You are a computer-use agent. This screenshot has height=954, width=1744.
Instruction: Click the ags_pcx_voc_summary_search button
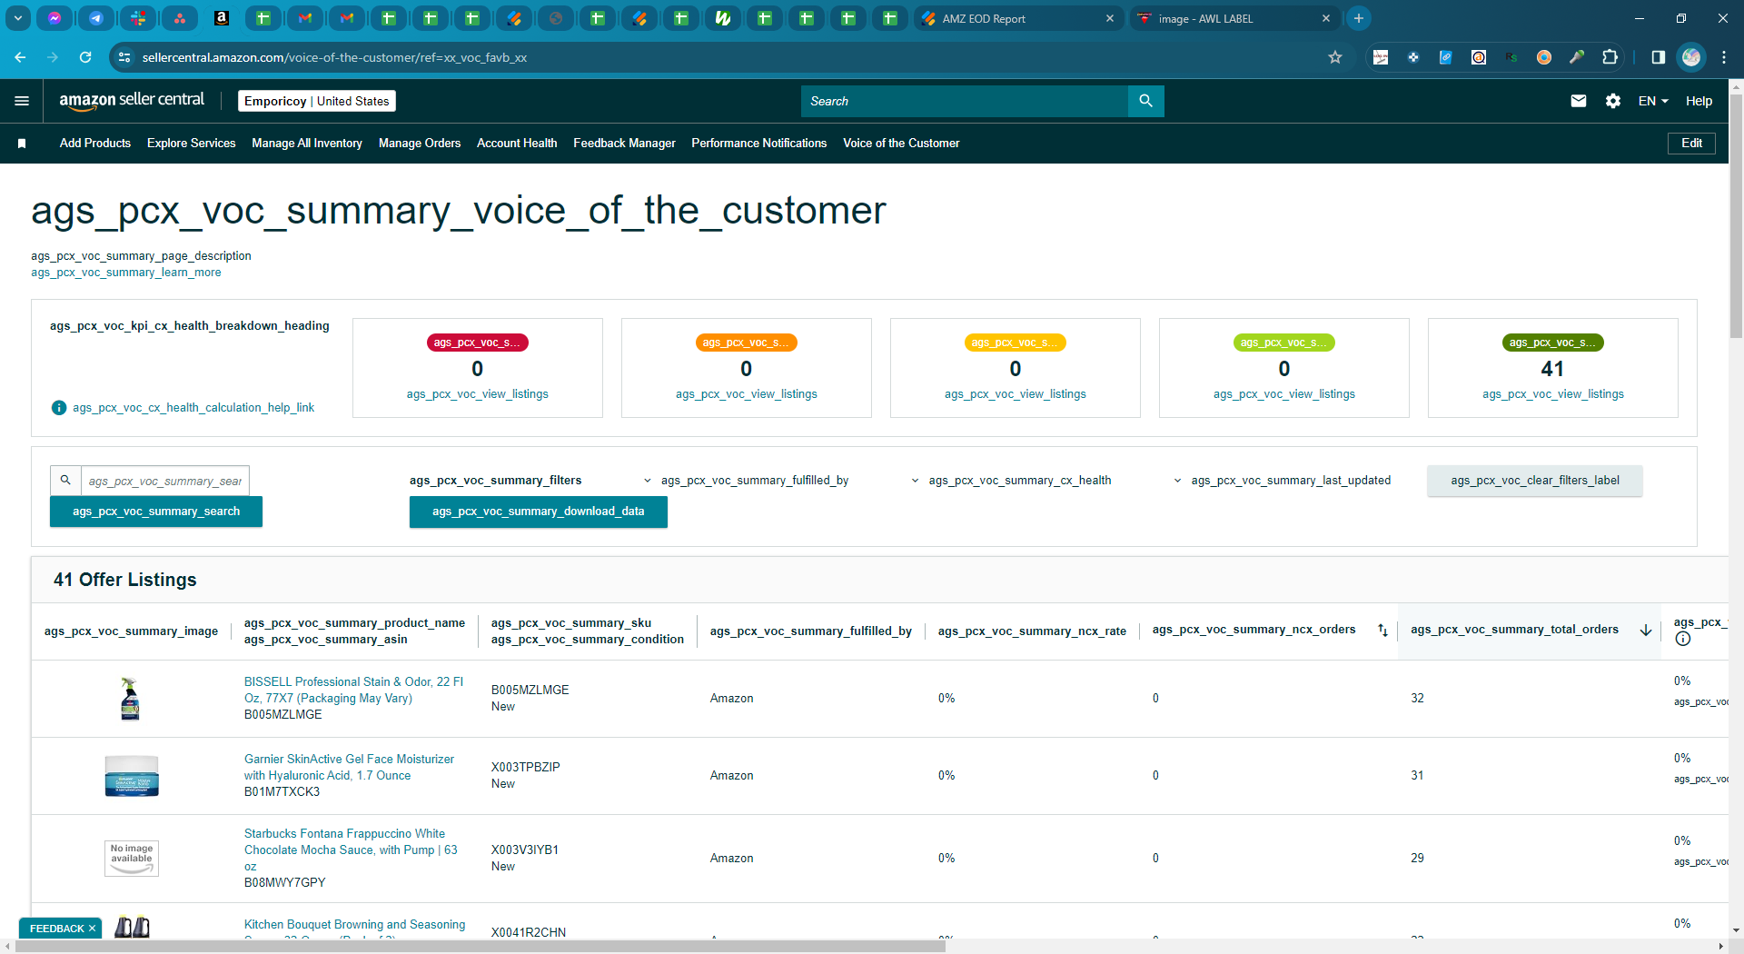click(156, 512)
